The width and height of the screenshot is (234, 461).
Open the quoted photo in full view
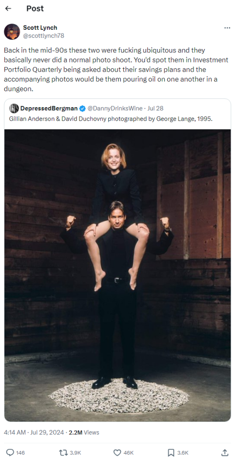pyautogui.click(x=117, y=275)
